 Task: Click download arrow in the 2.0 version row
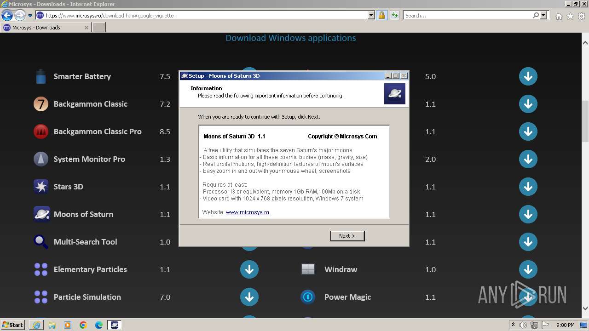[x=528, y=159]
